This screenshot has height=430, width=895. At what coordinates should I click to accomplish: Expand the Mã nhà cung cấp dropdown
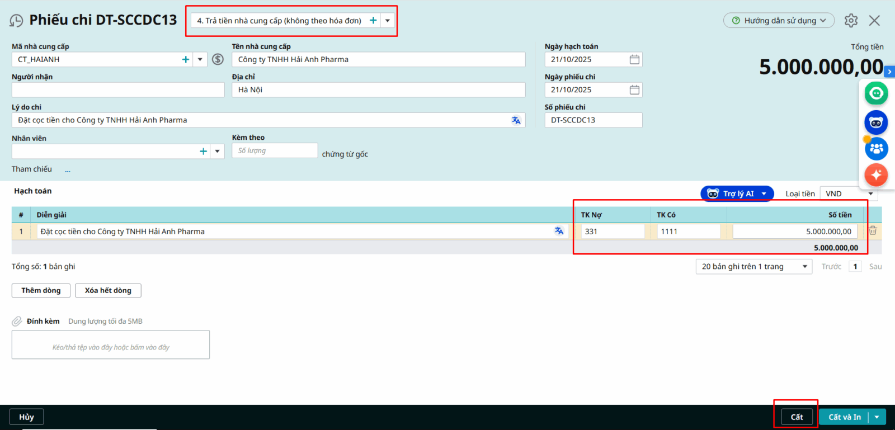click(200, 59)
